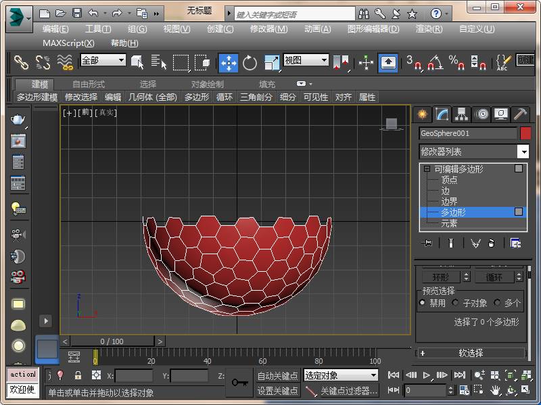
Task: Click the red object color swatch
Action: [525, 133]
